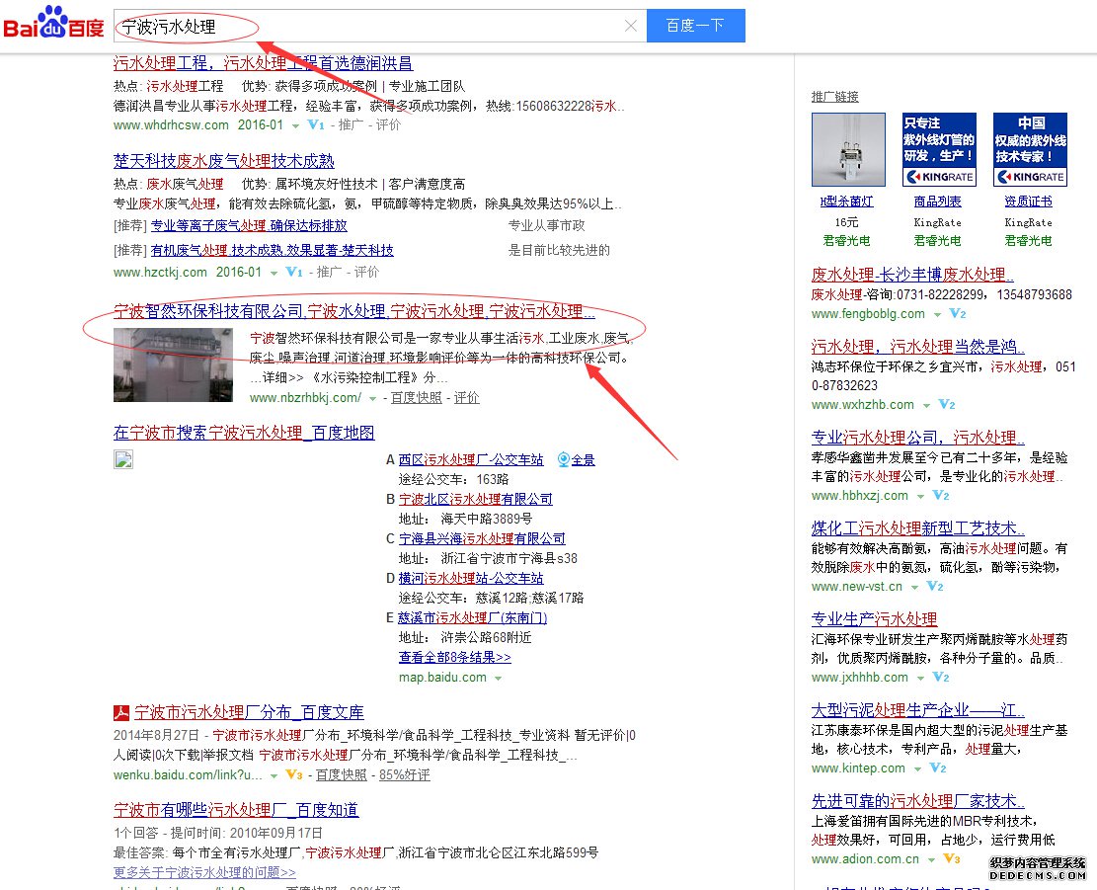Click the 中国权威的紫外线技术专家 ad image
Image resolution: width=1097 pixels, height=890 pixels.
click(1030, 150)
